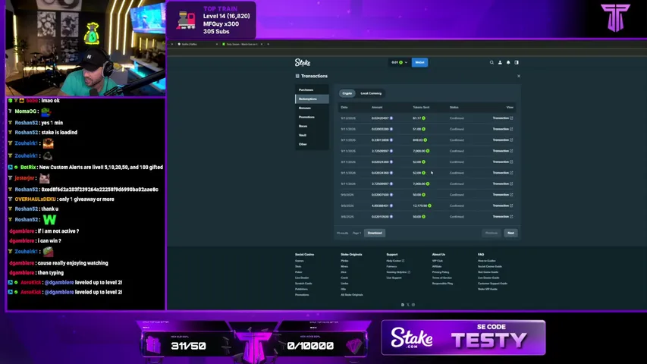Click the Stake.com TESTY banner
Viewport: 647px width, 364px height.
[x=463, y=337]
